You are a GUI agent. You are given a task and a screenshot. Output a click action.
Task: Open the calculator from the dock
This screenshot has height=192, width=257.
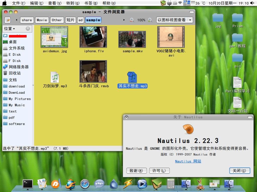point(171,184)
